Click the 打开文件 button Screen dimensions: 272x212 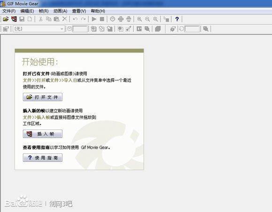pyautogui.click(x=43, y=97)
